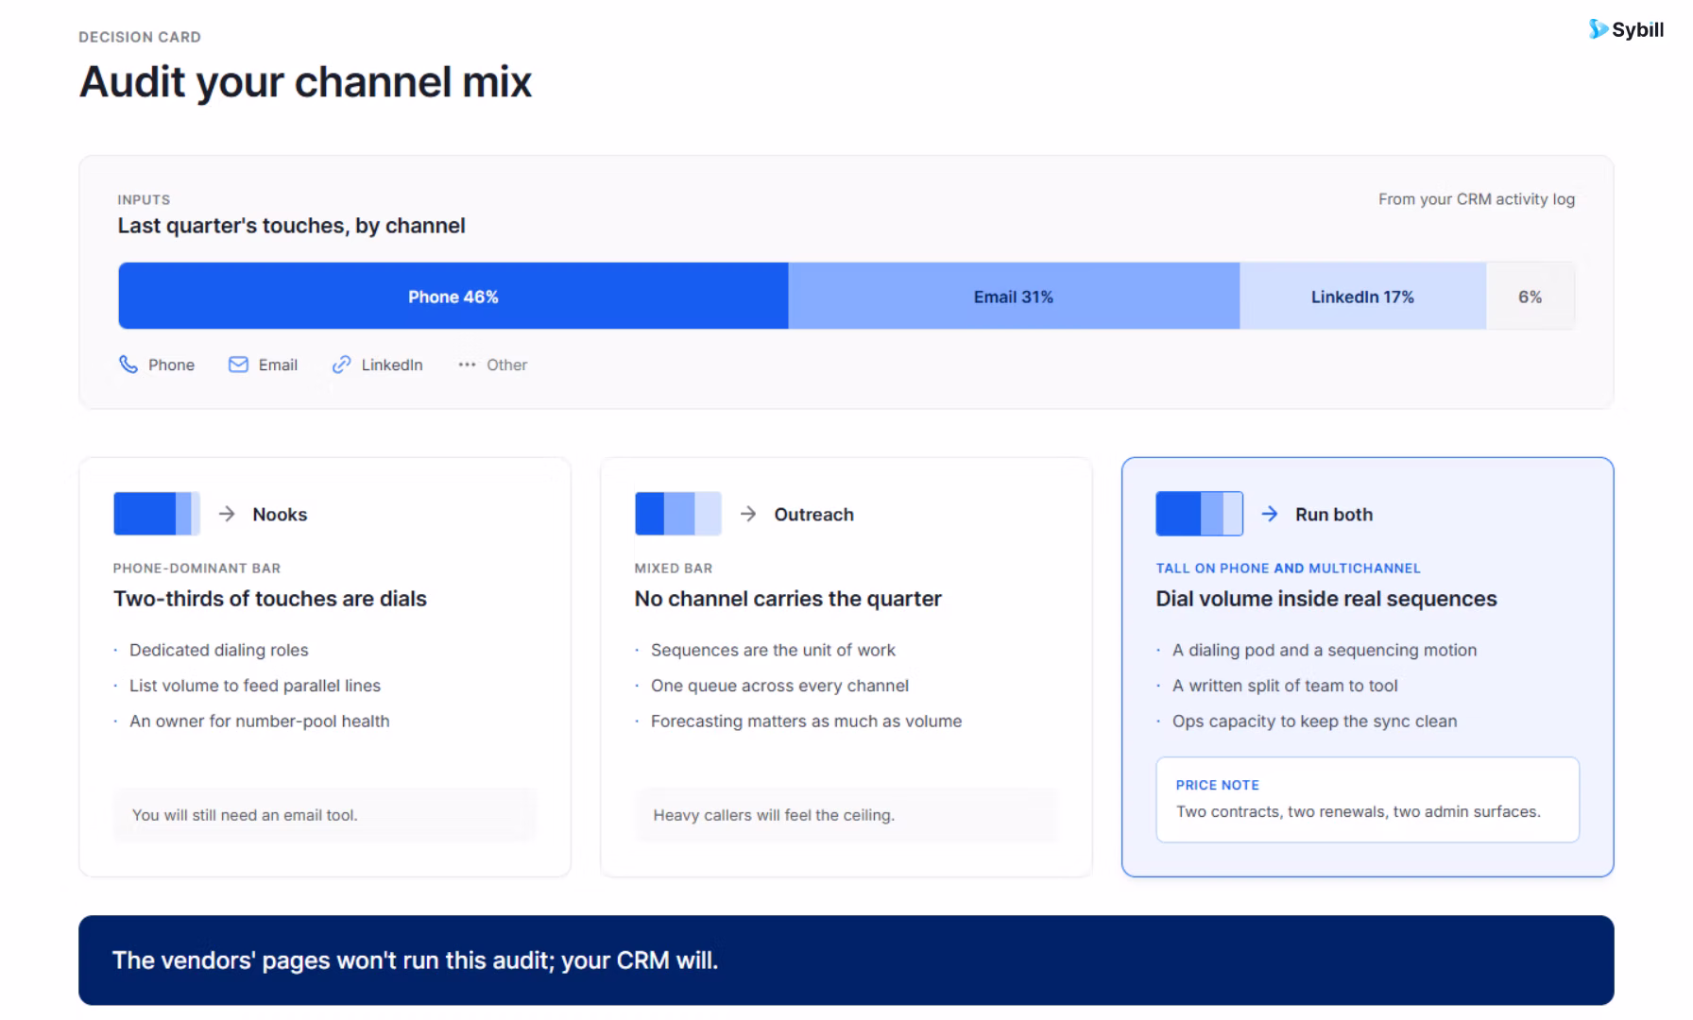
Task: Click 'An owner for number-pool health'
Action: [x=260, y=721]
